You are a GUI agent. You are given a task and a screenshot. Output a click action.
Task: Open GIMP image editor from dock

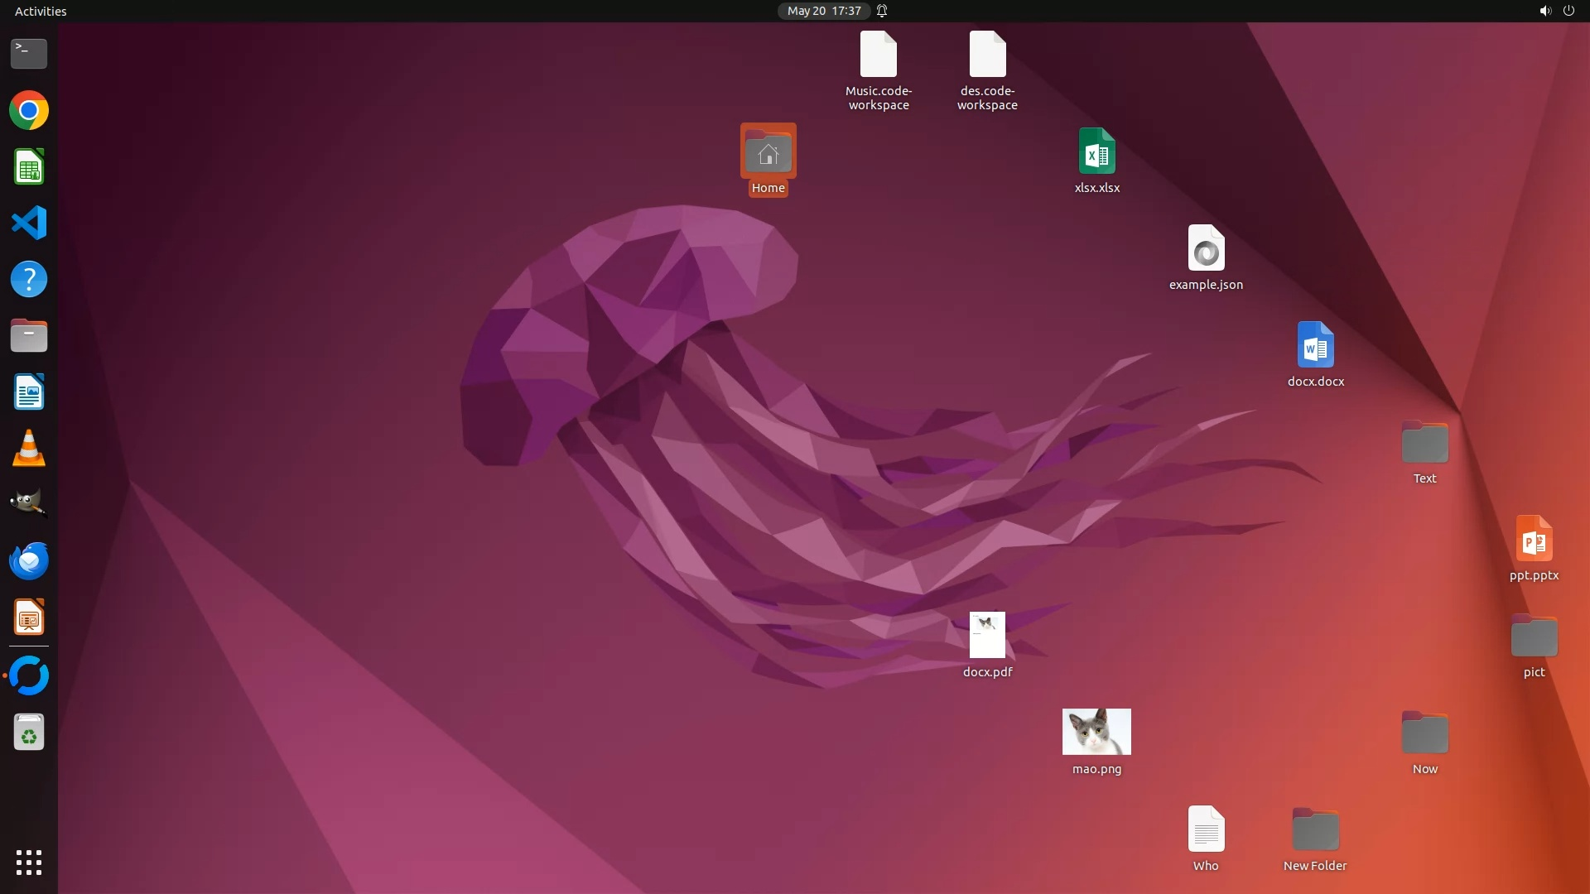[x=29, y=503]
